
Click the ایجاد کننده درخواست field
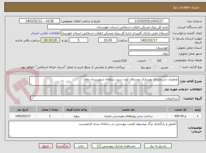(115, 33)
